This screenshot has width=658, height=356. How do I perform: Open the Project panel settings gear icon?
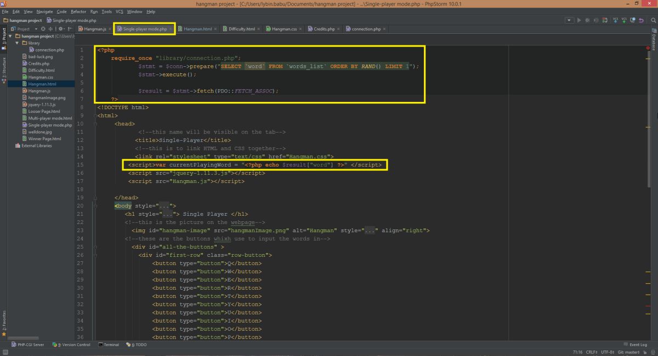60,28
